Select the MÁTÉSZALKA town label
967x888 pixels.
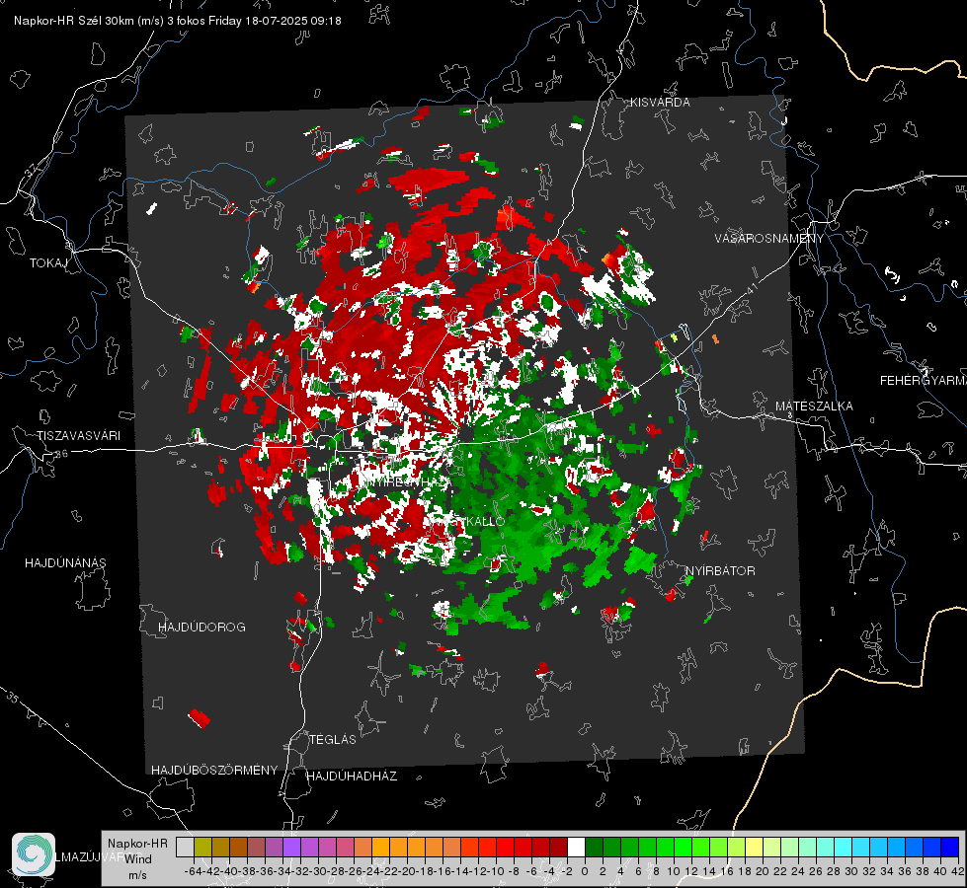tap(814, 407)
